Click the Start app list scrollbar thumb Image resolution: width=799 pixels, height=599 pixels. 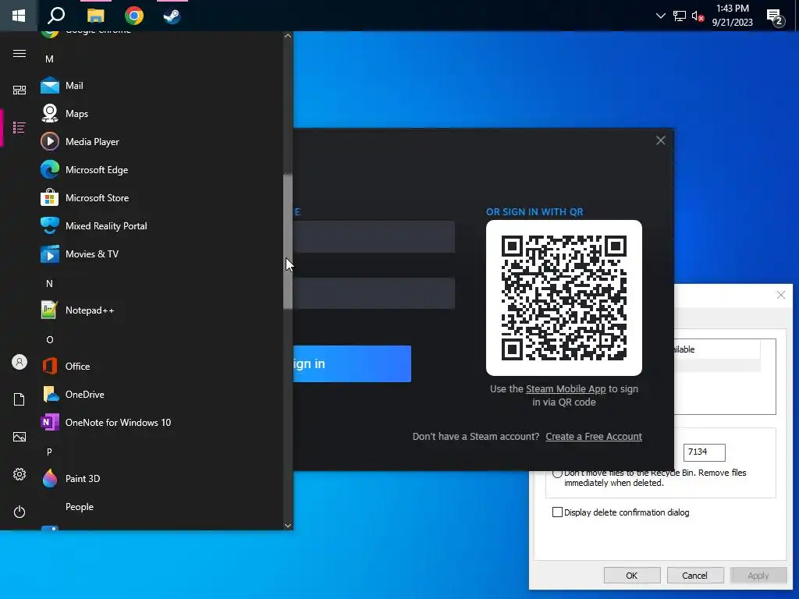pyautogui.click(x=288, y=242)
